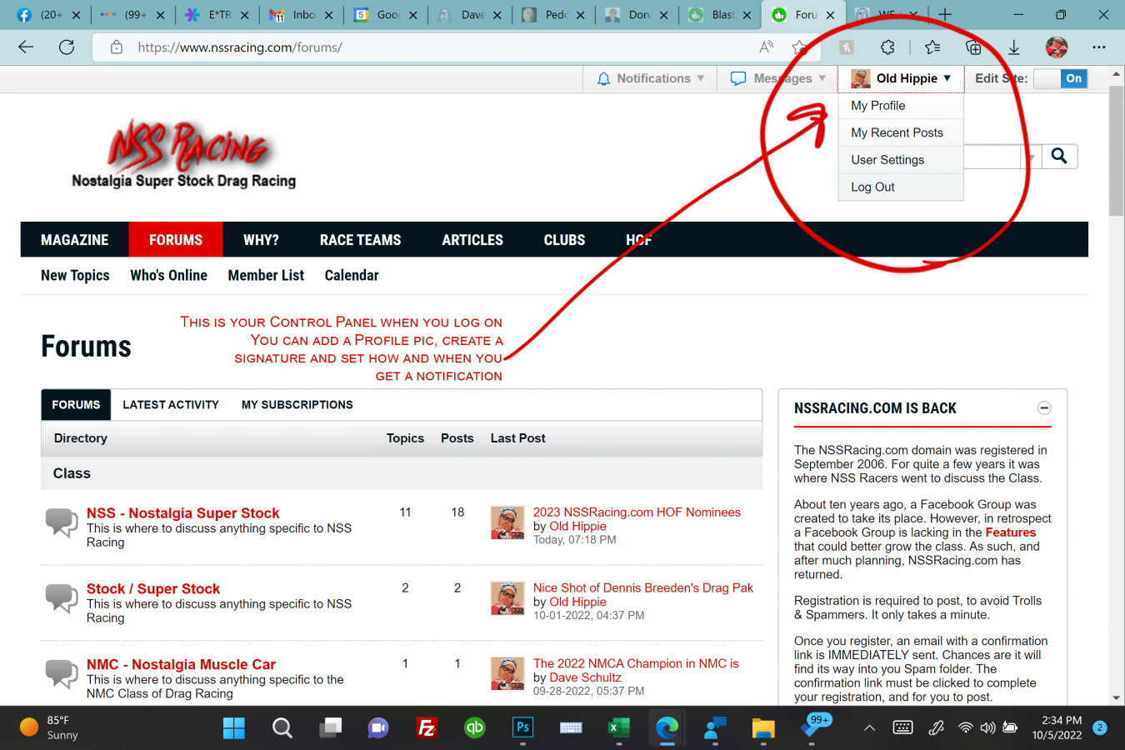1125x750 pixels.
Task: Open browser downloads arrow icon
Action: 1014,47
